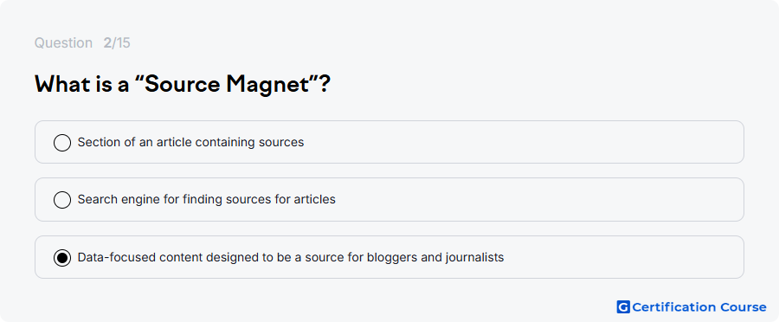Open the Certification Course link

tap(692, 307)
